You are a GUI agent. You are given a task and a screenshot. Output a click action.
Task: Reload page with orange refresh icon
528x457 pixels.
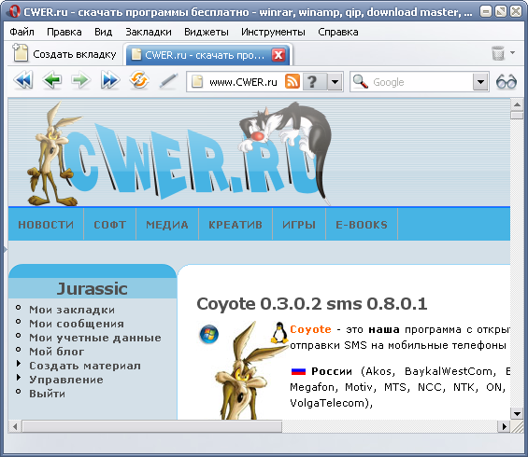(138, 80)
